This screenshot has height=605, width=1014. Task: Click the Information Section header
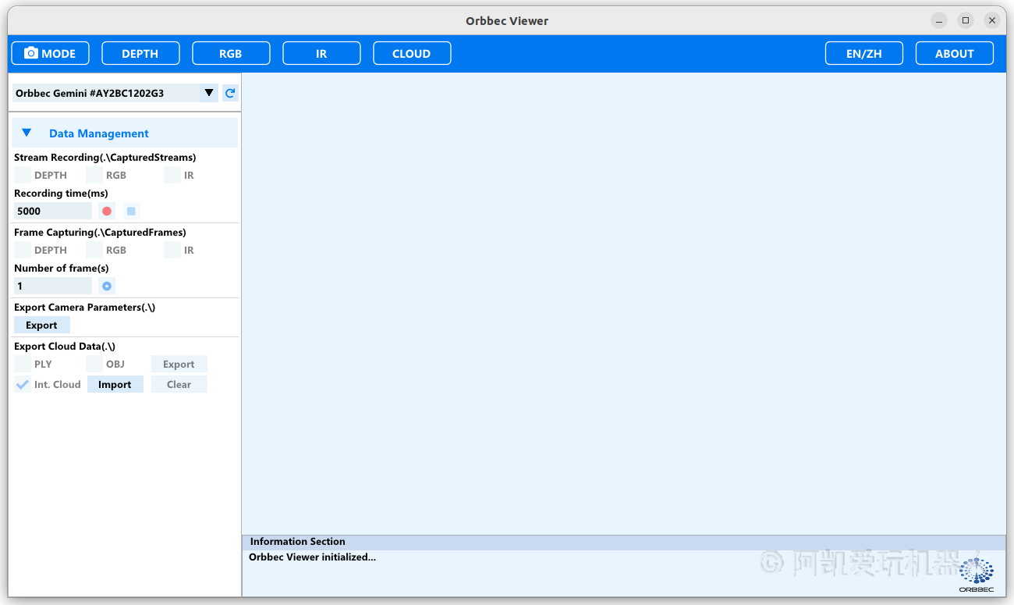624,542
